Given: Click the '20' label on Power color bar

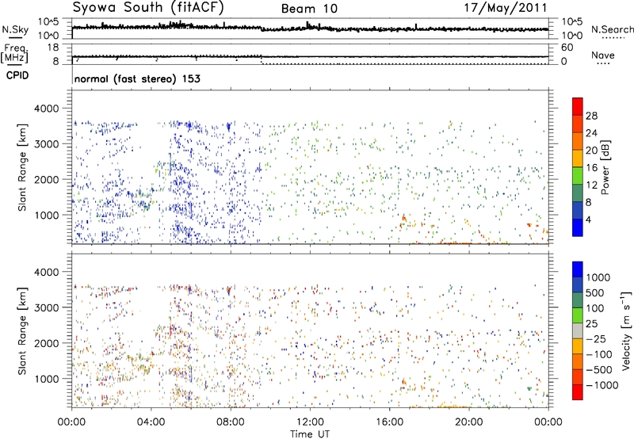Looking at the screenshot, I should click(x=591, y=151).
